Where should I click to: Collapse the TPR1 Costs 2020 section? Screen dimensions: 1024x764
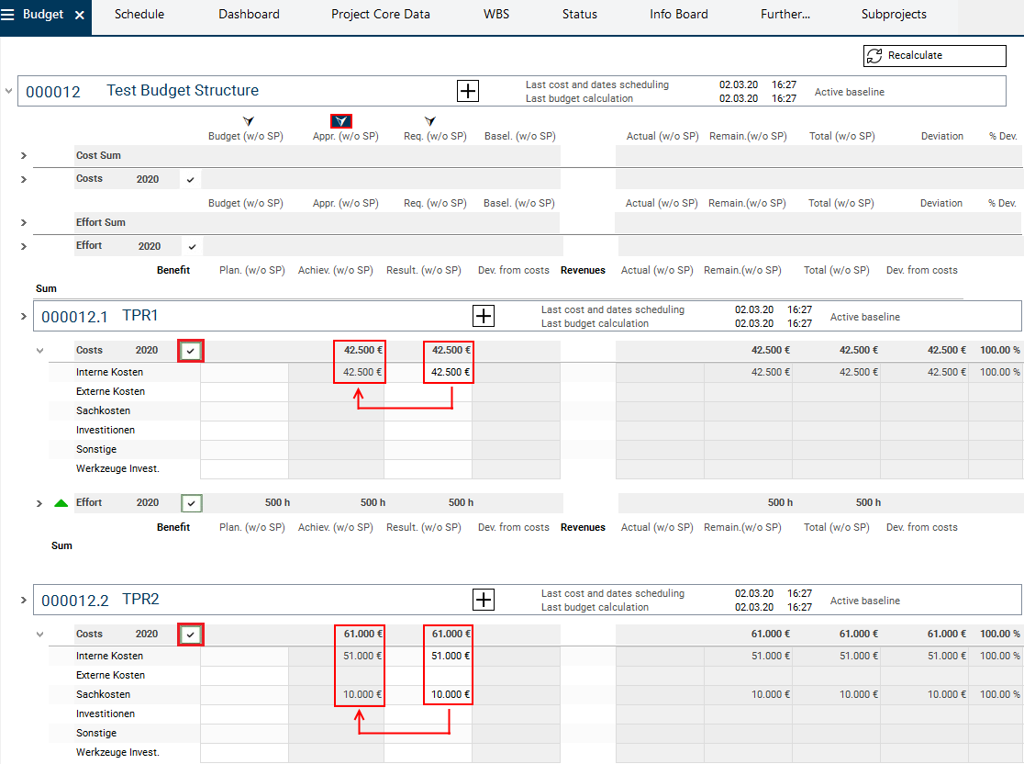39,351
